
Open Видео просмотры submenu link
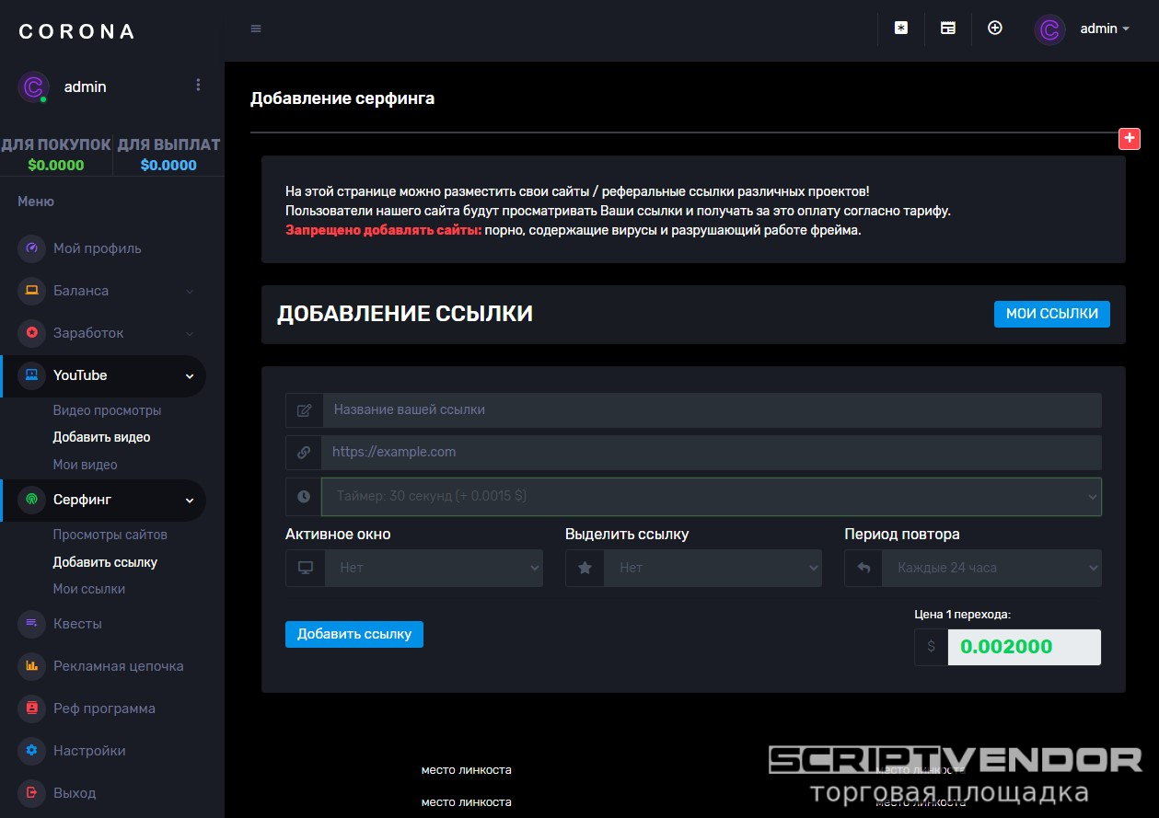[x=107, y=410]
